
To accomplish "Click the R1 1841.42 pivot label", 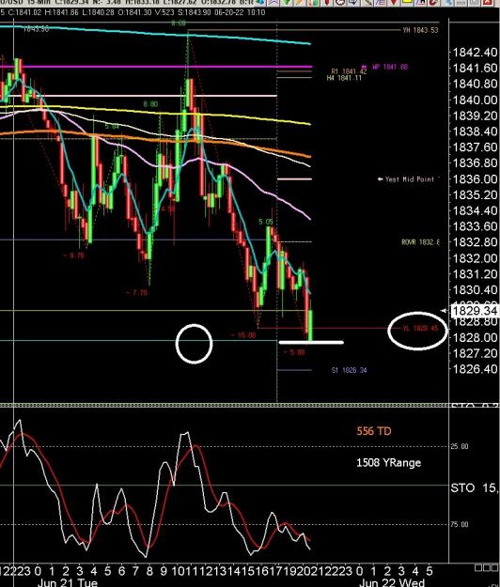I will coord(349,71).
